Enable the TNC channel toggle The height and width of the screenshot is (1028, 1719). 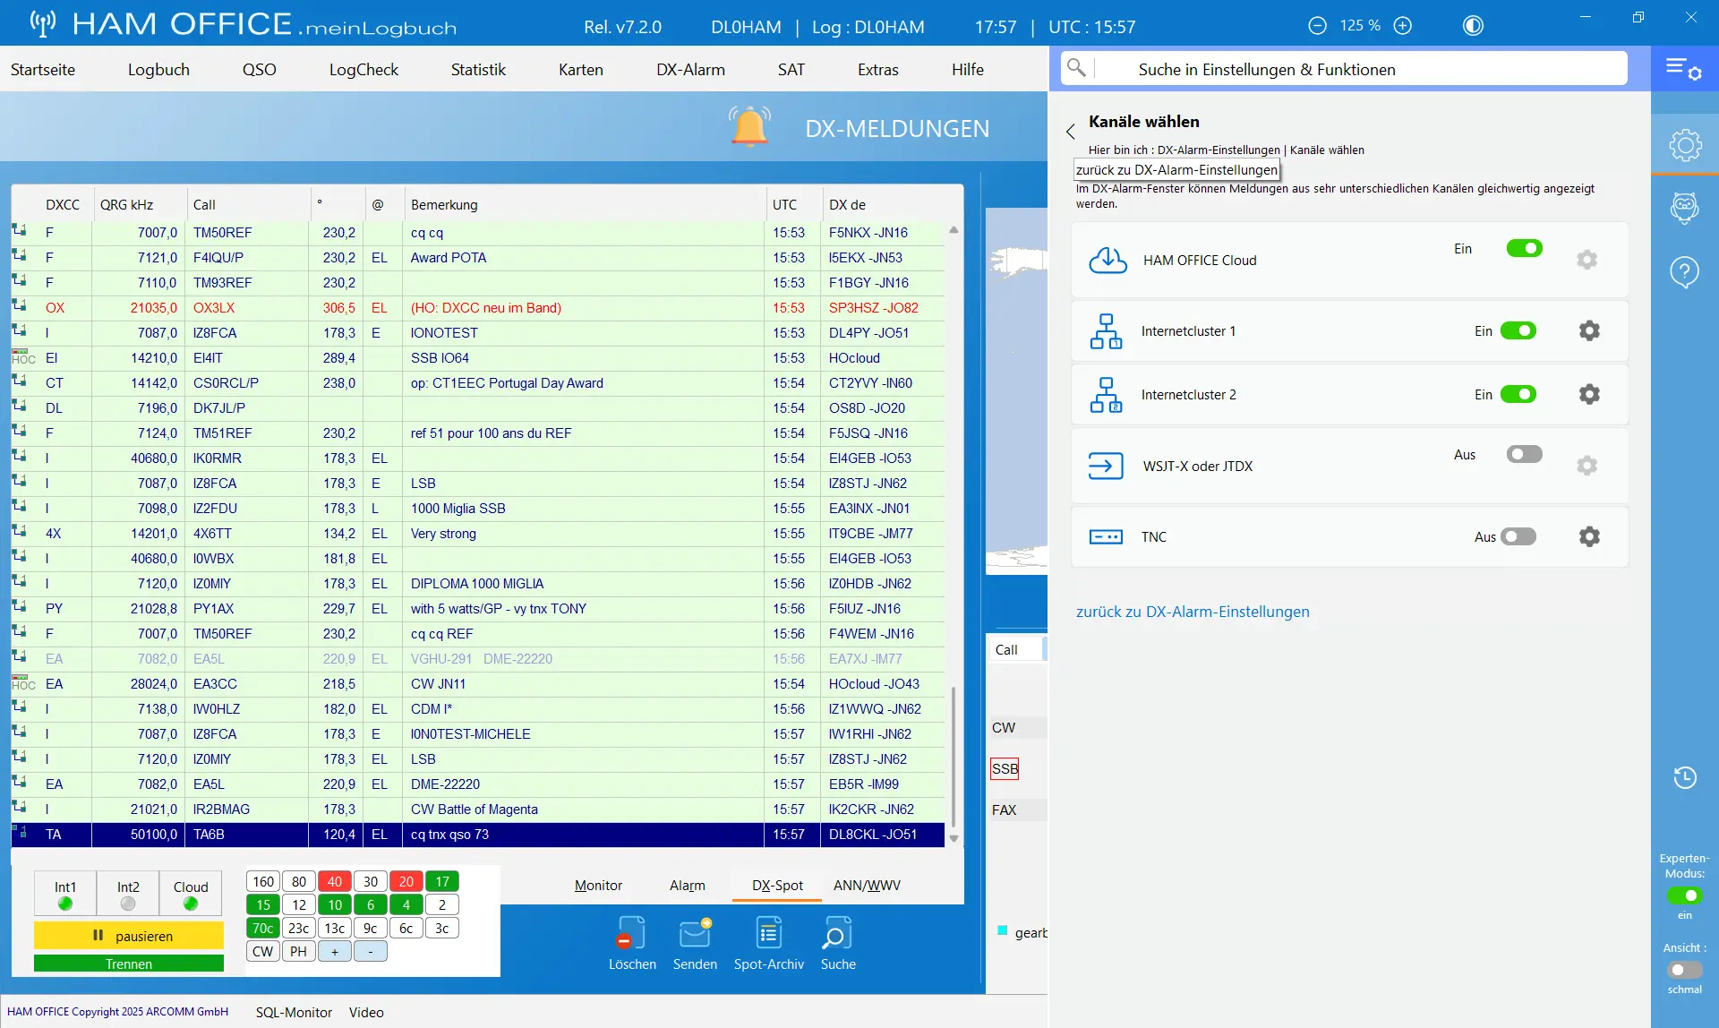(x=1518, y=536)
